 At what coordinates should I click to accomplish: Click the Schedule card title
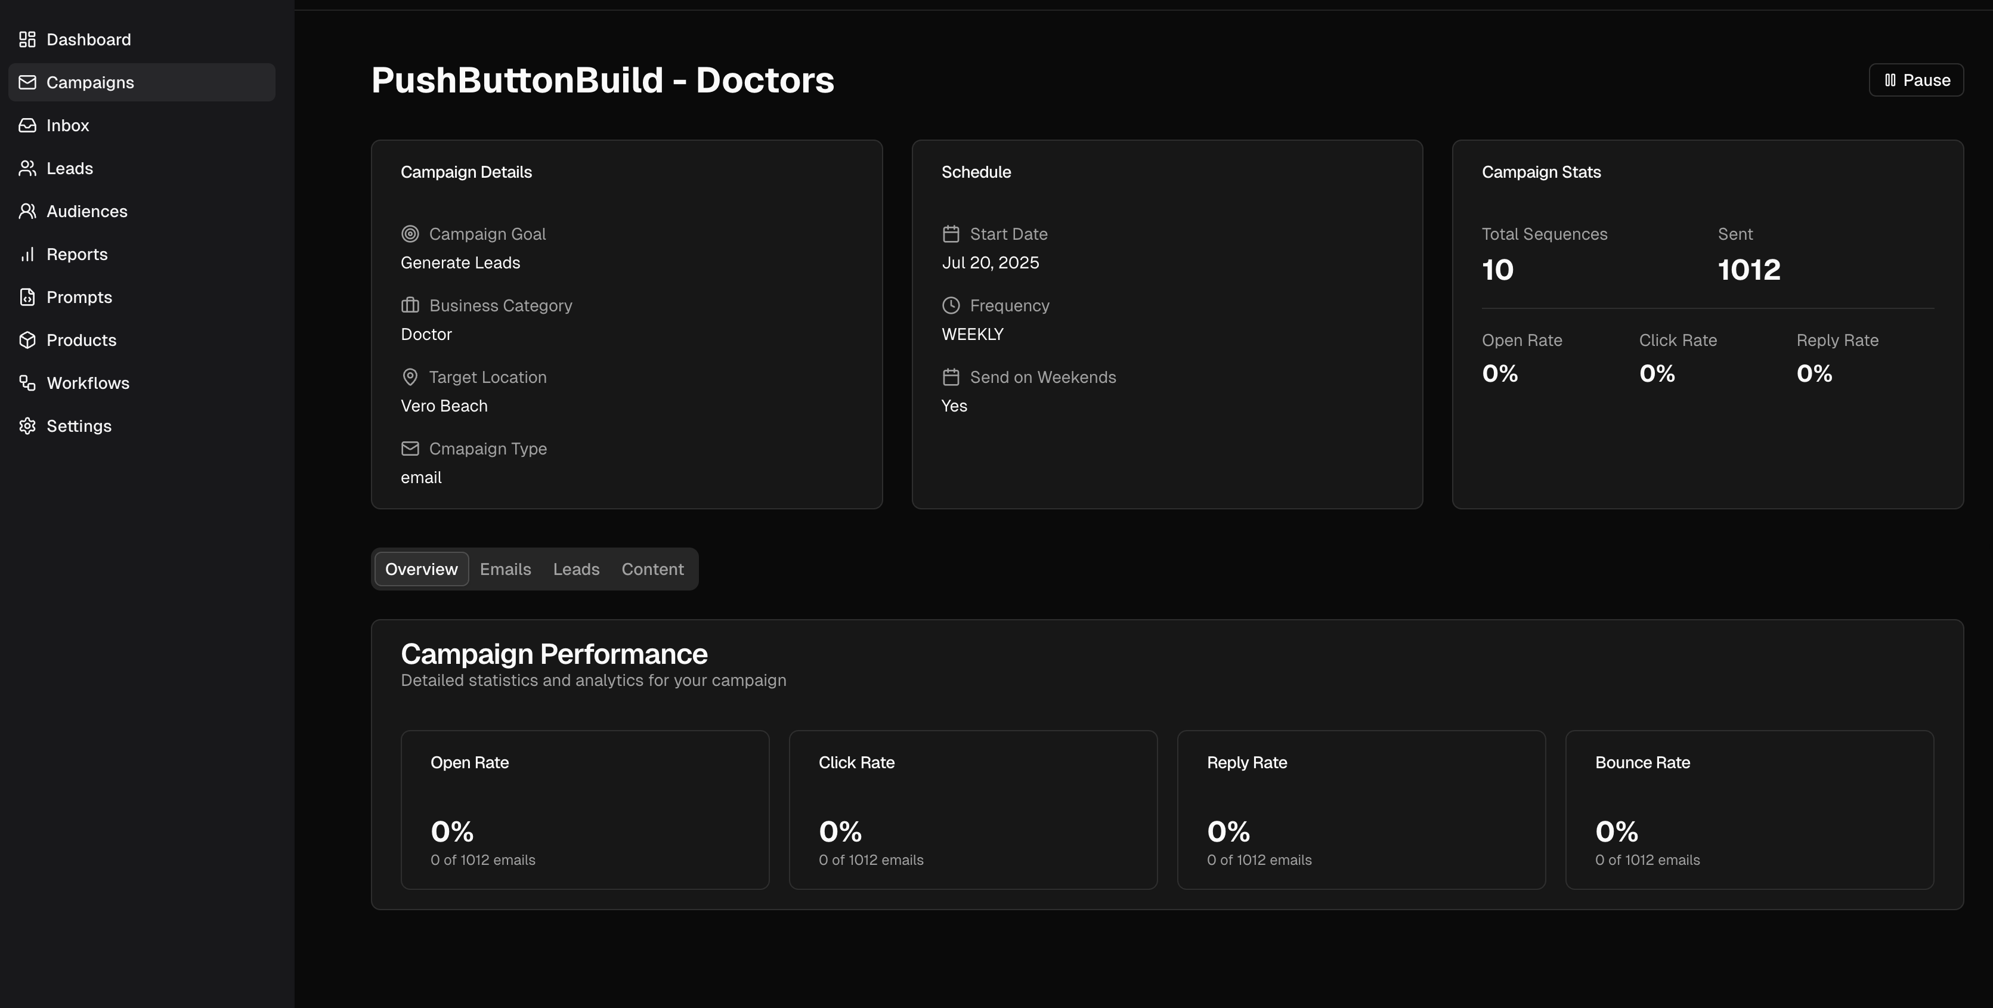(976, 172)
